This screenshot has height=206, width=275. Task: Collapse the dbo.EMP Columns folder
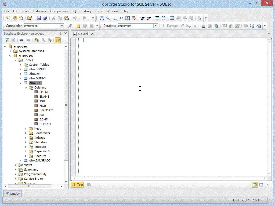[x=26, y=87]
